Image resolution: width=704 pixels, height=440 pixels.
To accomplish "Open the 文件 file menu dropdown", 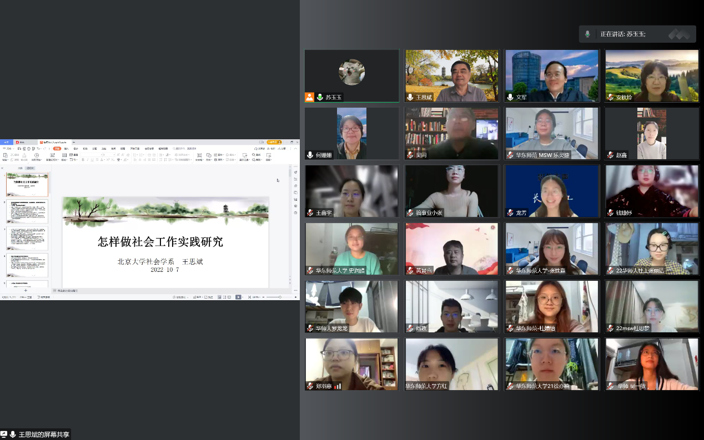I will [8, 149].
